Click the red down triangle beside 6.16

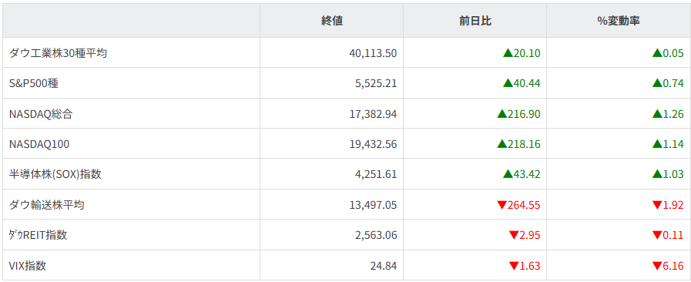pos(657,266)
